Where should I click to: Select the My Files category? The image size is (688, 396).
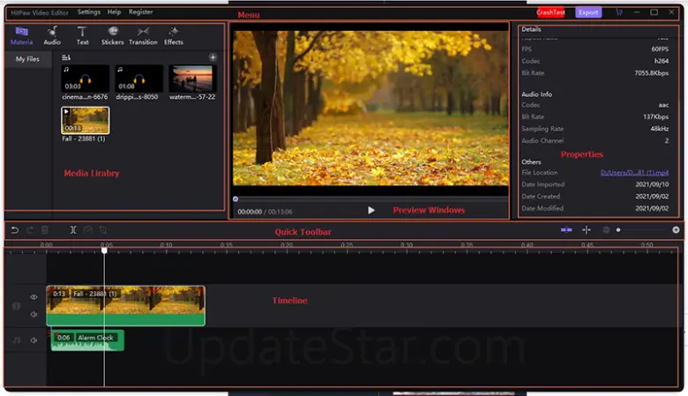[x=27, y=59]
